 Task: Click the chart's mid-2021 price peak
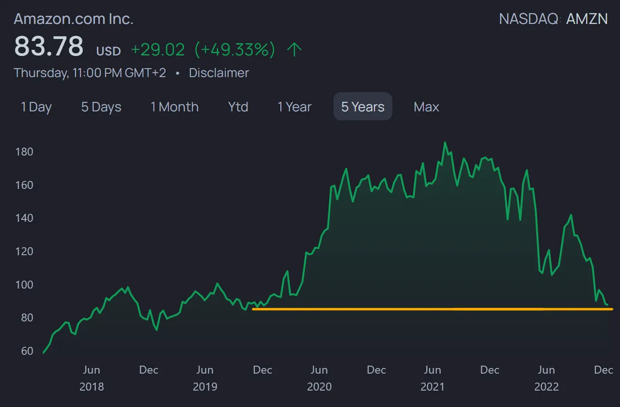(445, 142)
